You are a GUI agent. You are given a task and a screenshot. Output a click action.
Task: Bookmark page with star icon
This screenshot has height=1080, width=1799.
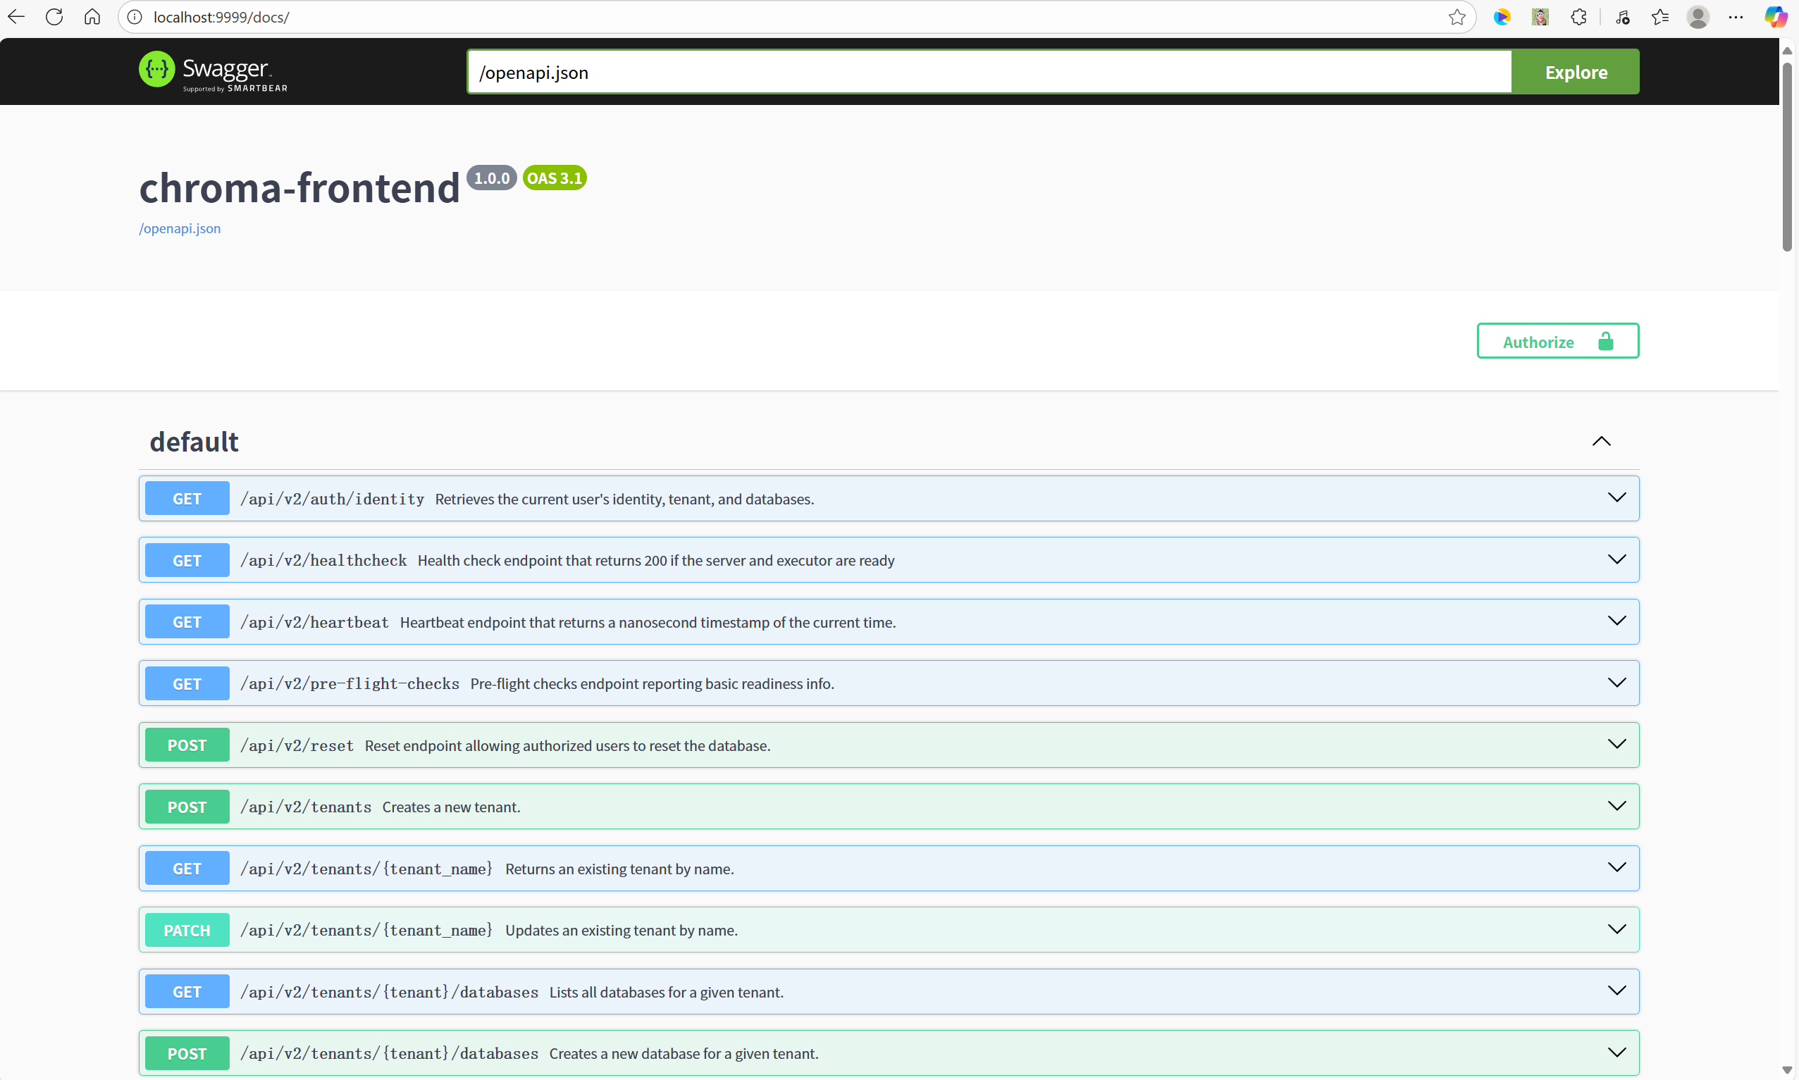(x=1457, y=17)
